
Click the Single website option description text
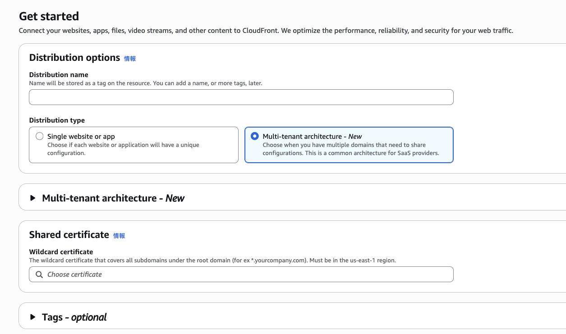123,149
